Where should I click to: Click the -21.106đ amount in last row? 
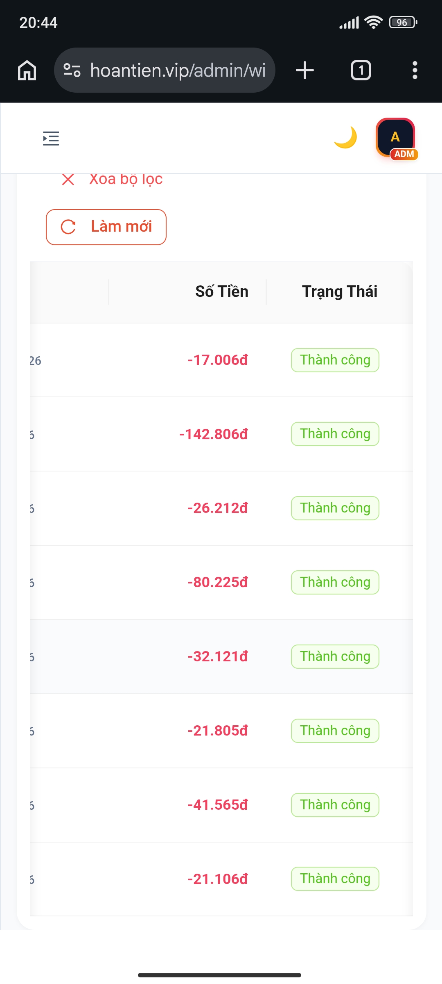(218, 879)
